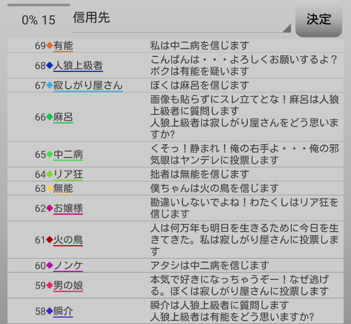
Task: Click the dark blue diamond at post 68
Action: coord(49,66)
